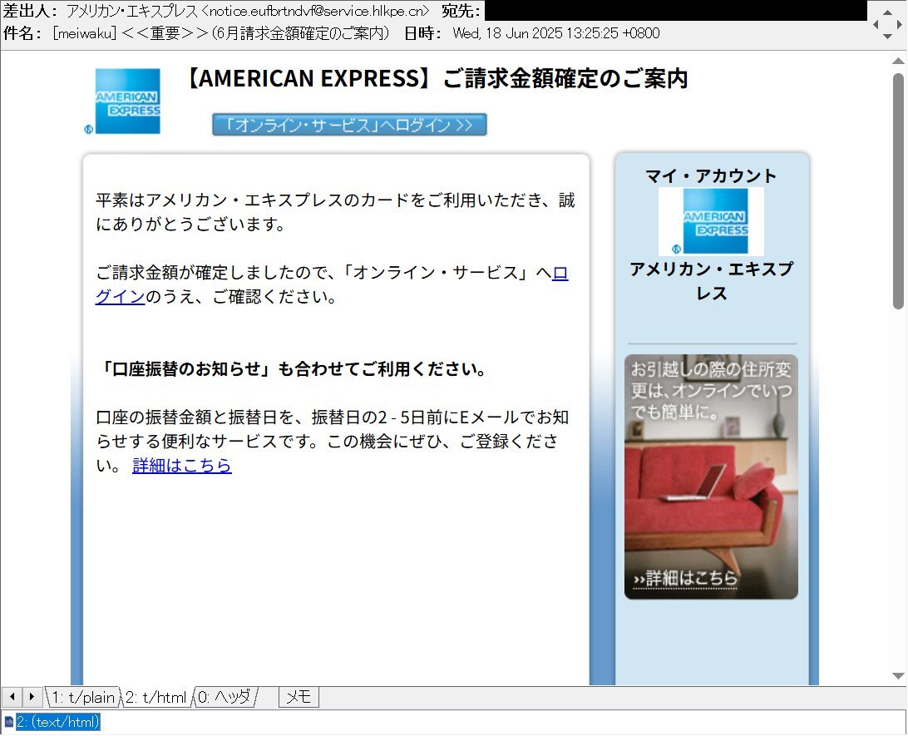Click the message scrollbar down arrow
This screenshot has height=736, width=908.
click(898, 676)
